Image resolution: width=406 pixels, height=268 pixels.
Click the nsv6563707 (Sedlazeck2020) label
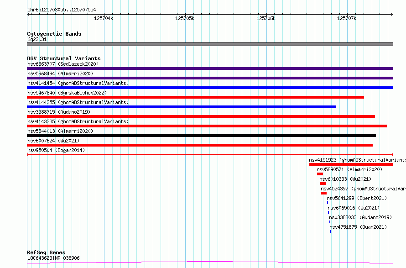tap(63, 64)
